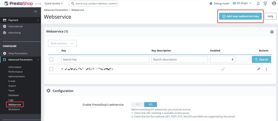
Task: Open the three-dot row actions menu
Action: [x=267, y=69]
